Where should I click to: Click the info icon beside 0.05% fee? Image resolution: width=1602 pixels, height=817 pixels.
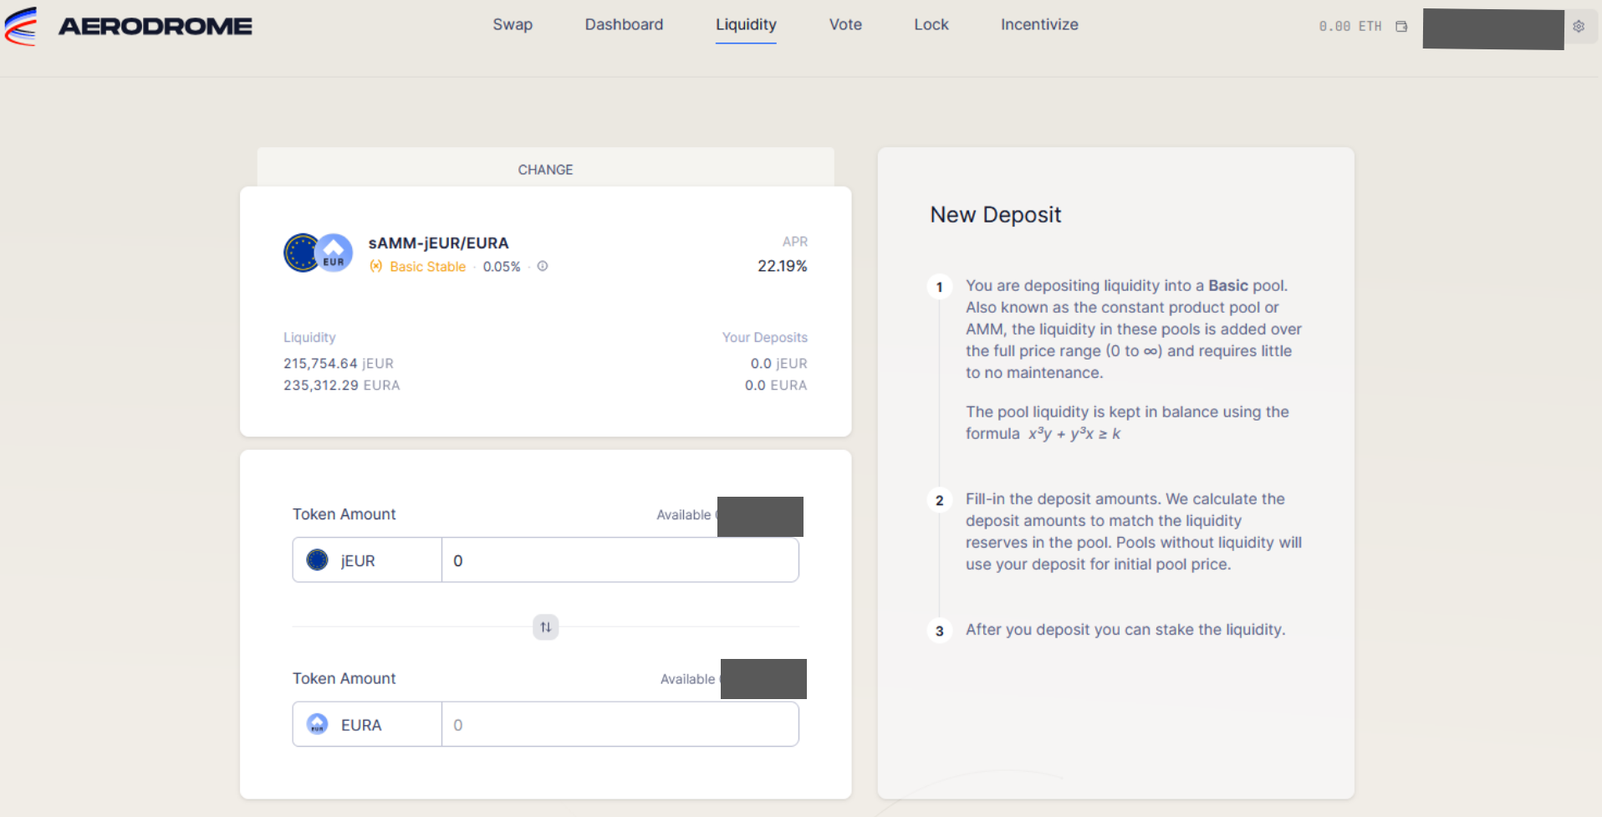(x=543, y=266)
